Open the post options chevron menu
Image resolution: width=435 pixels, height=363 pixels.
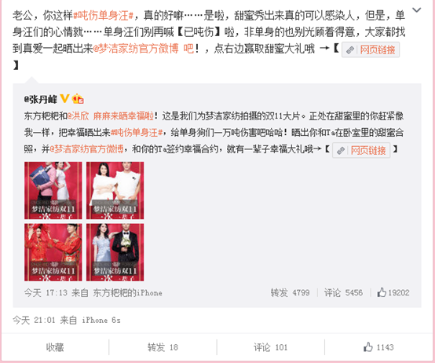416,10
